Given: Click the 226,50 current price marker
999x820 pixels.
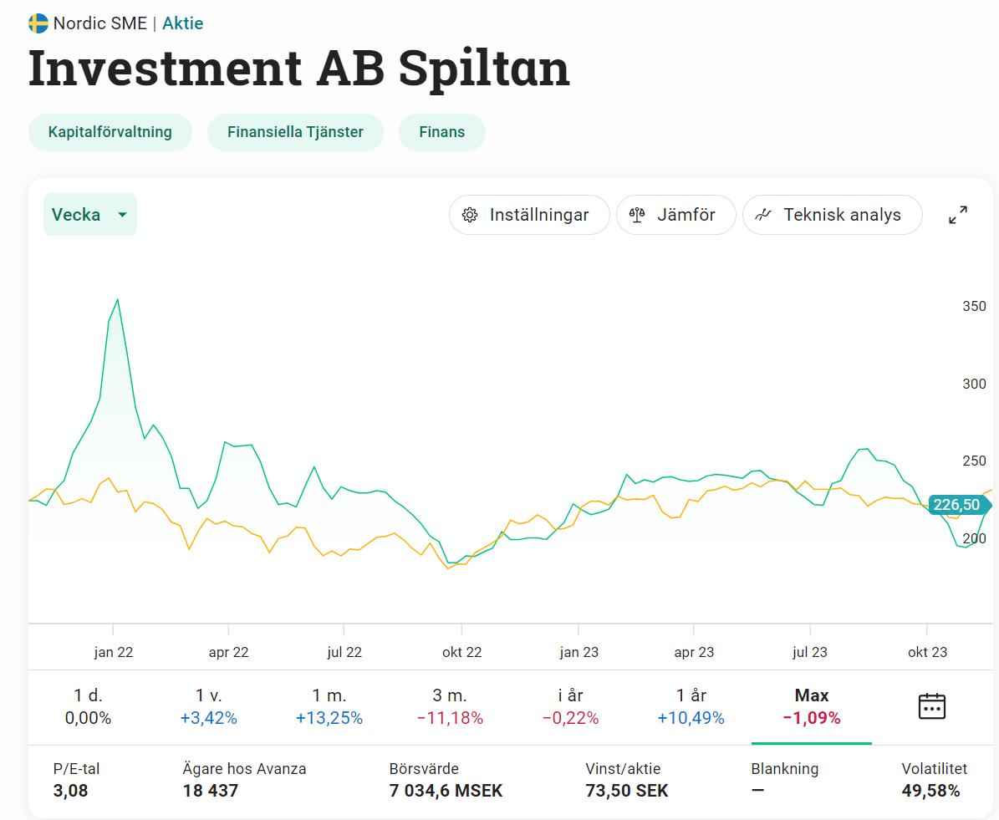Looking at the screenshot, I should click(x=959, y=505).
